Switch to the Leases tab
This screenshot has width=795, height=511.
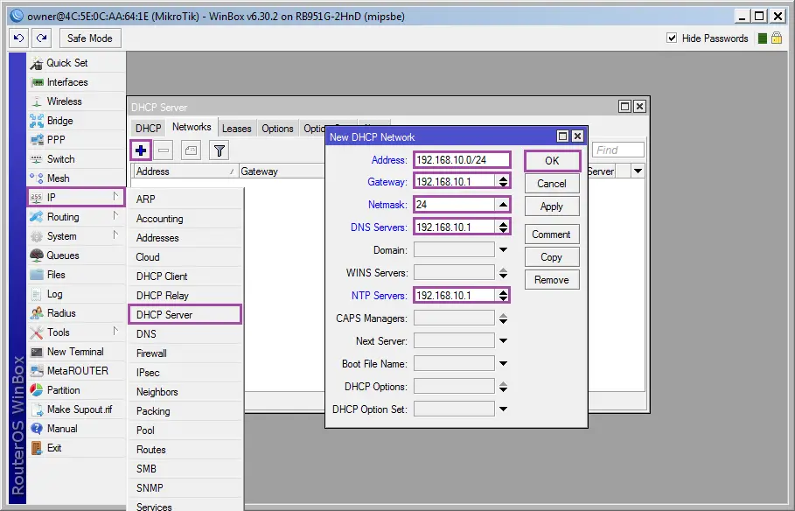(x=236, y=129)
